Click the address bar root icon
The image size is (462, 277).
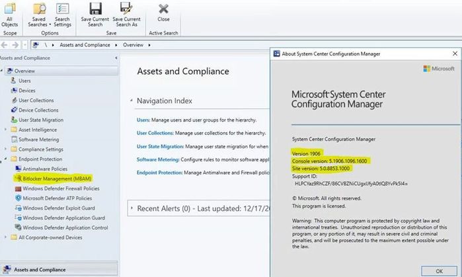pyautogui.click(x=36, y=45)
